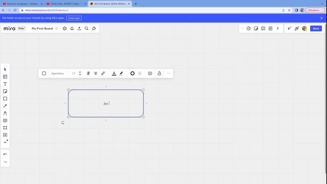
Task: Select the Shape tool
Action: [5, 99]
